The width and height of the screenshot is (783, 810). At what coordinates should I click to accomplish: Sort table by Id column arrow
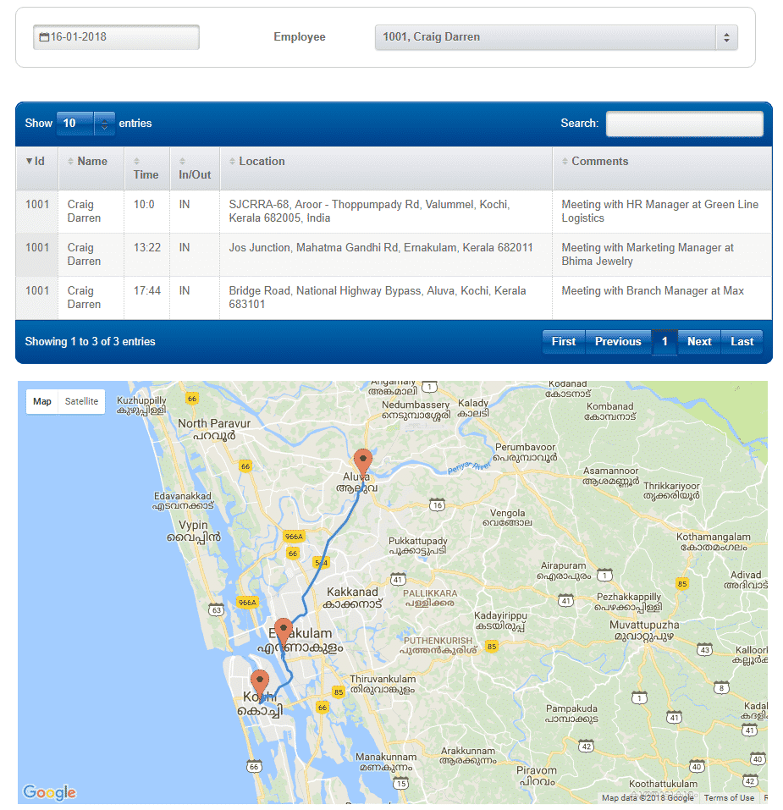[29, 161]
